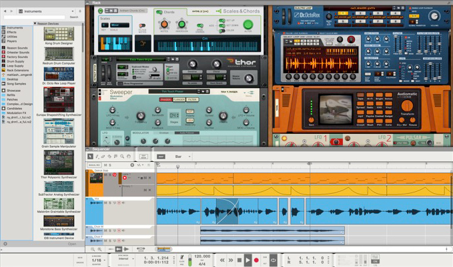Start playback with the Play button
Screen dimensions: 453x267
pyautogui.click(x=248, y=260)
